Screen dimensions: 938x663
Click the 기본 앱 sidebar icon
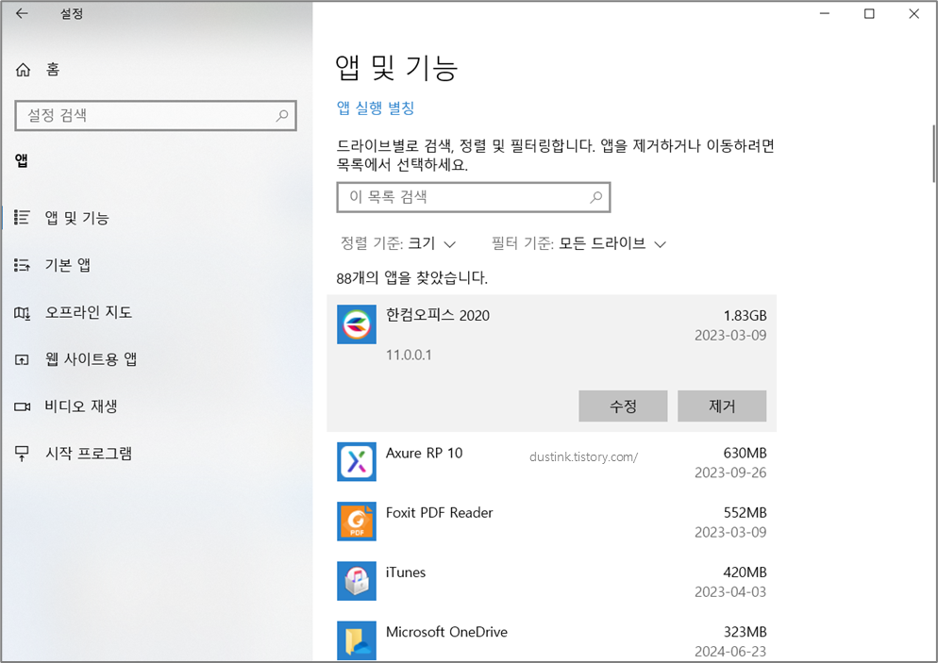[x=22, y=265]
